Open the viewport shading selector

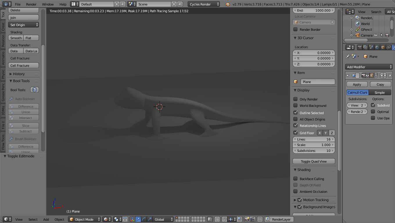tap(107, 219)
